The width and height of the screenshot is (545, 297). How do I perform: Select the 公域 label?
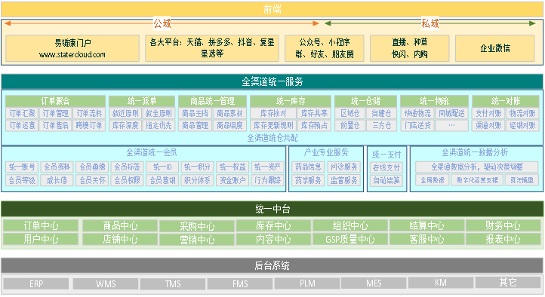pos(162,23)
